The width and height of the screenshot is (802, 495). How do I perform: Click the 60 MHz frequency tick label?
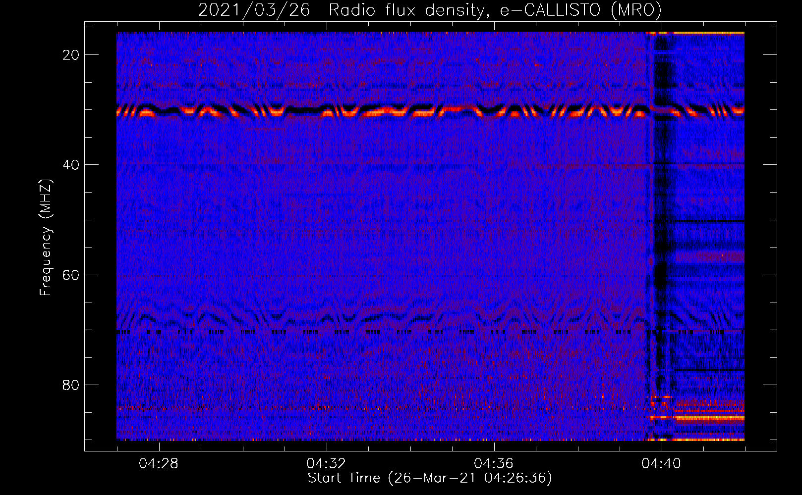point(71,275)
